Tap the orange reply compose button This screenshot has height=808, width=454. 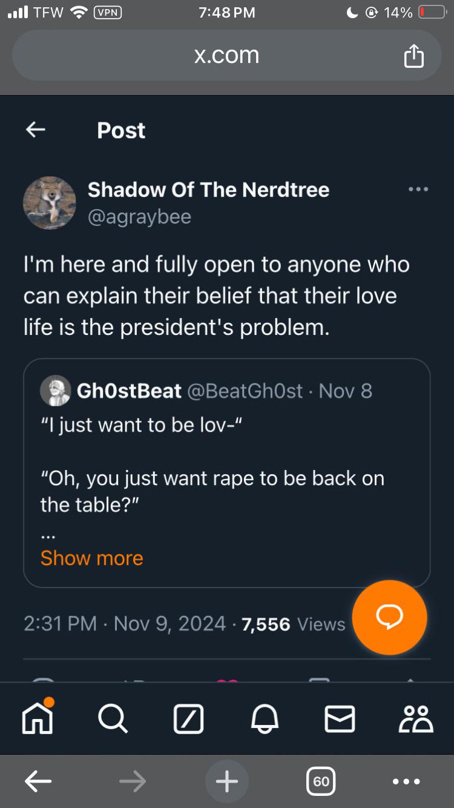click(x=389, y=617)
